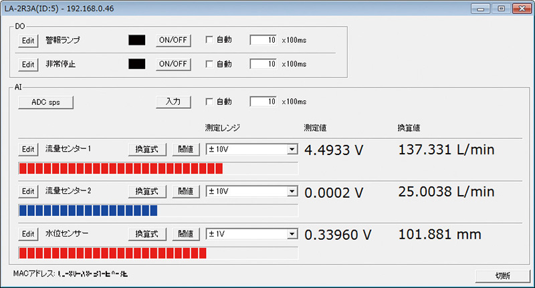
Task: Enable 自動 checkbox for 警報ランプ
Action: (209, 40)
